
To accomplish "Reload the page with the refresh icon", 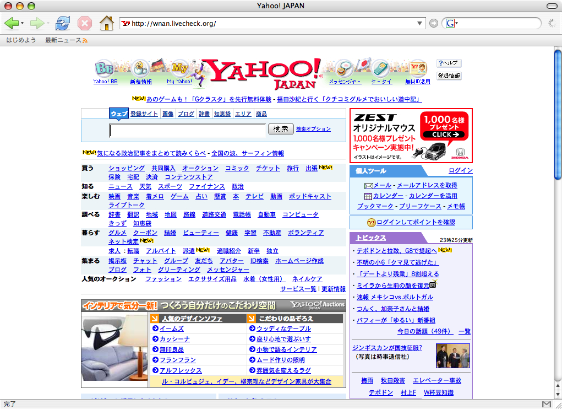I will coord(63,24).
